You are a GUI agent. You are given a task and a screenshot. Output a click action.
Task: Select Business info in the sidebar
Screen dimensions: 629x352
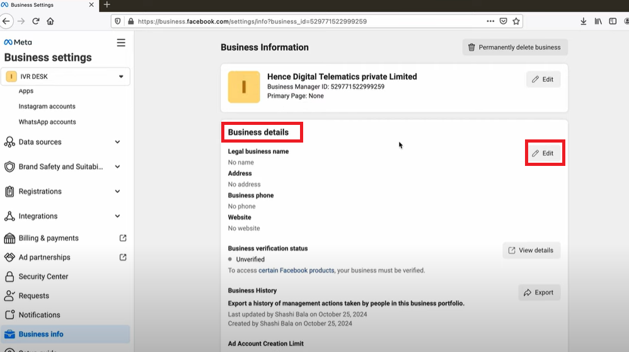pos(66,334)
